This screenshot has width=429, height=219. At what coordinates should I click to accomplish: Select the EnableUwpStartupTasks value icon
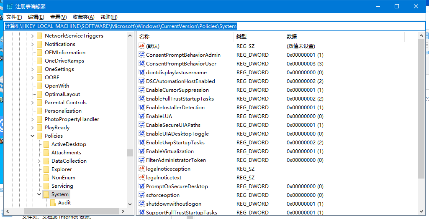point(142,142)
